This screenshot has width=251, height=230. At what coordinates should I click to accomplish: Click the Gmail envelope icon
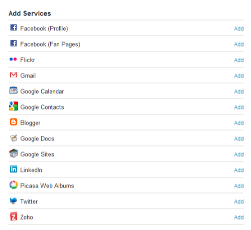pos(14,75)
